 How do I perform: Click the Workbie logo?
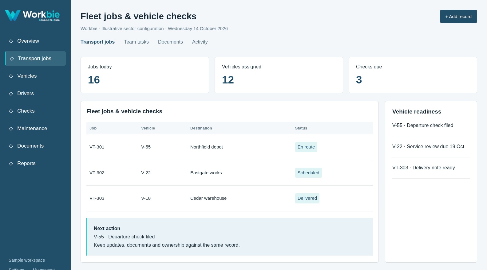32,15
